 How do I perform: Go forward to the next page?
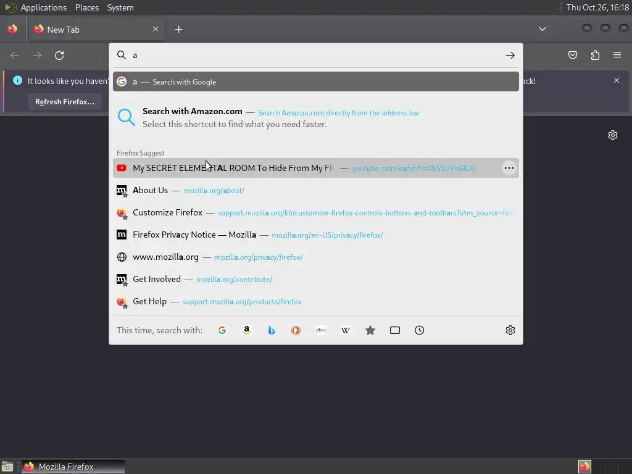click(37, 55)
